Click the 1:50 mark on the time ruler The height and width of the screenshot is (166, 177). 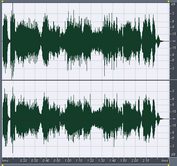point(124,161)
